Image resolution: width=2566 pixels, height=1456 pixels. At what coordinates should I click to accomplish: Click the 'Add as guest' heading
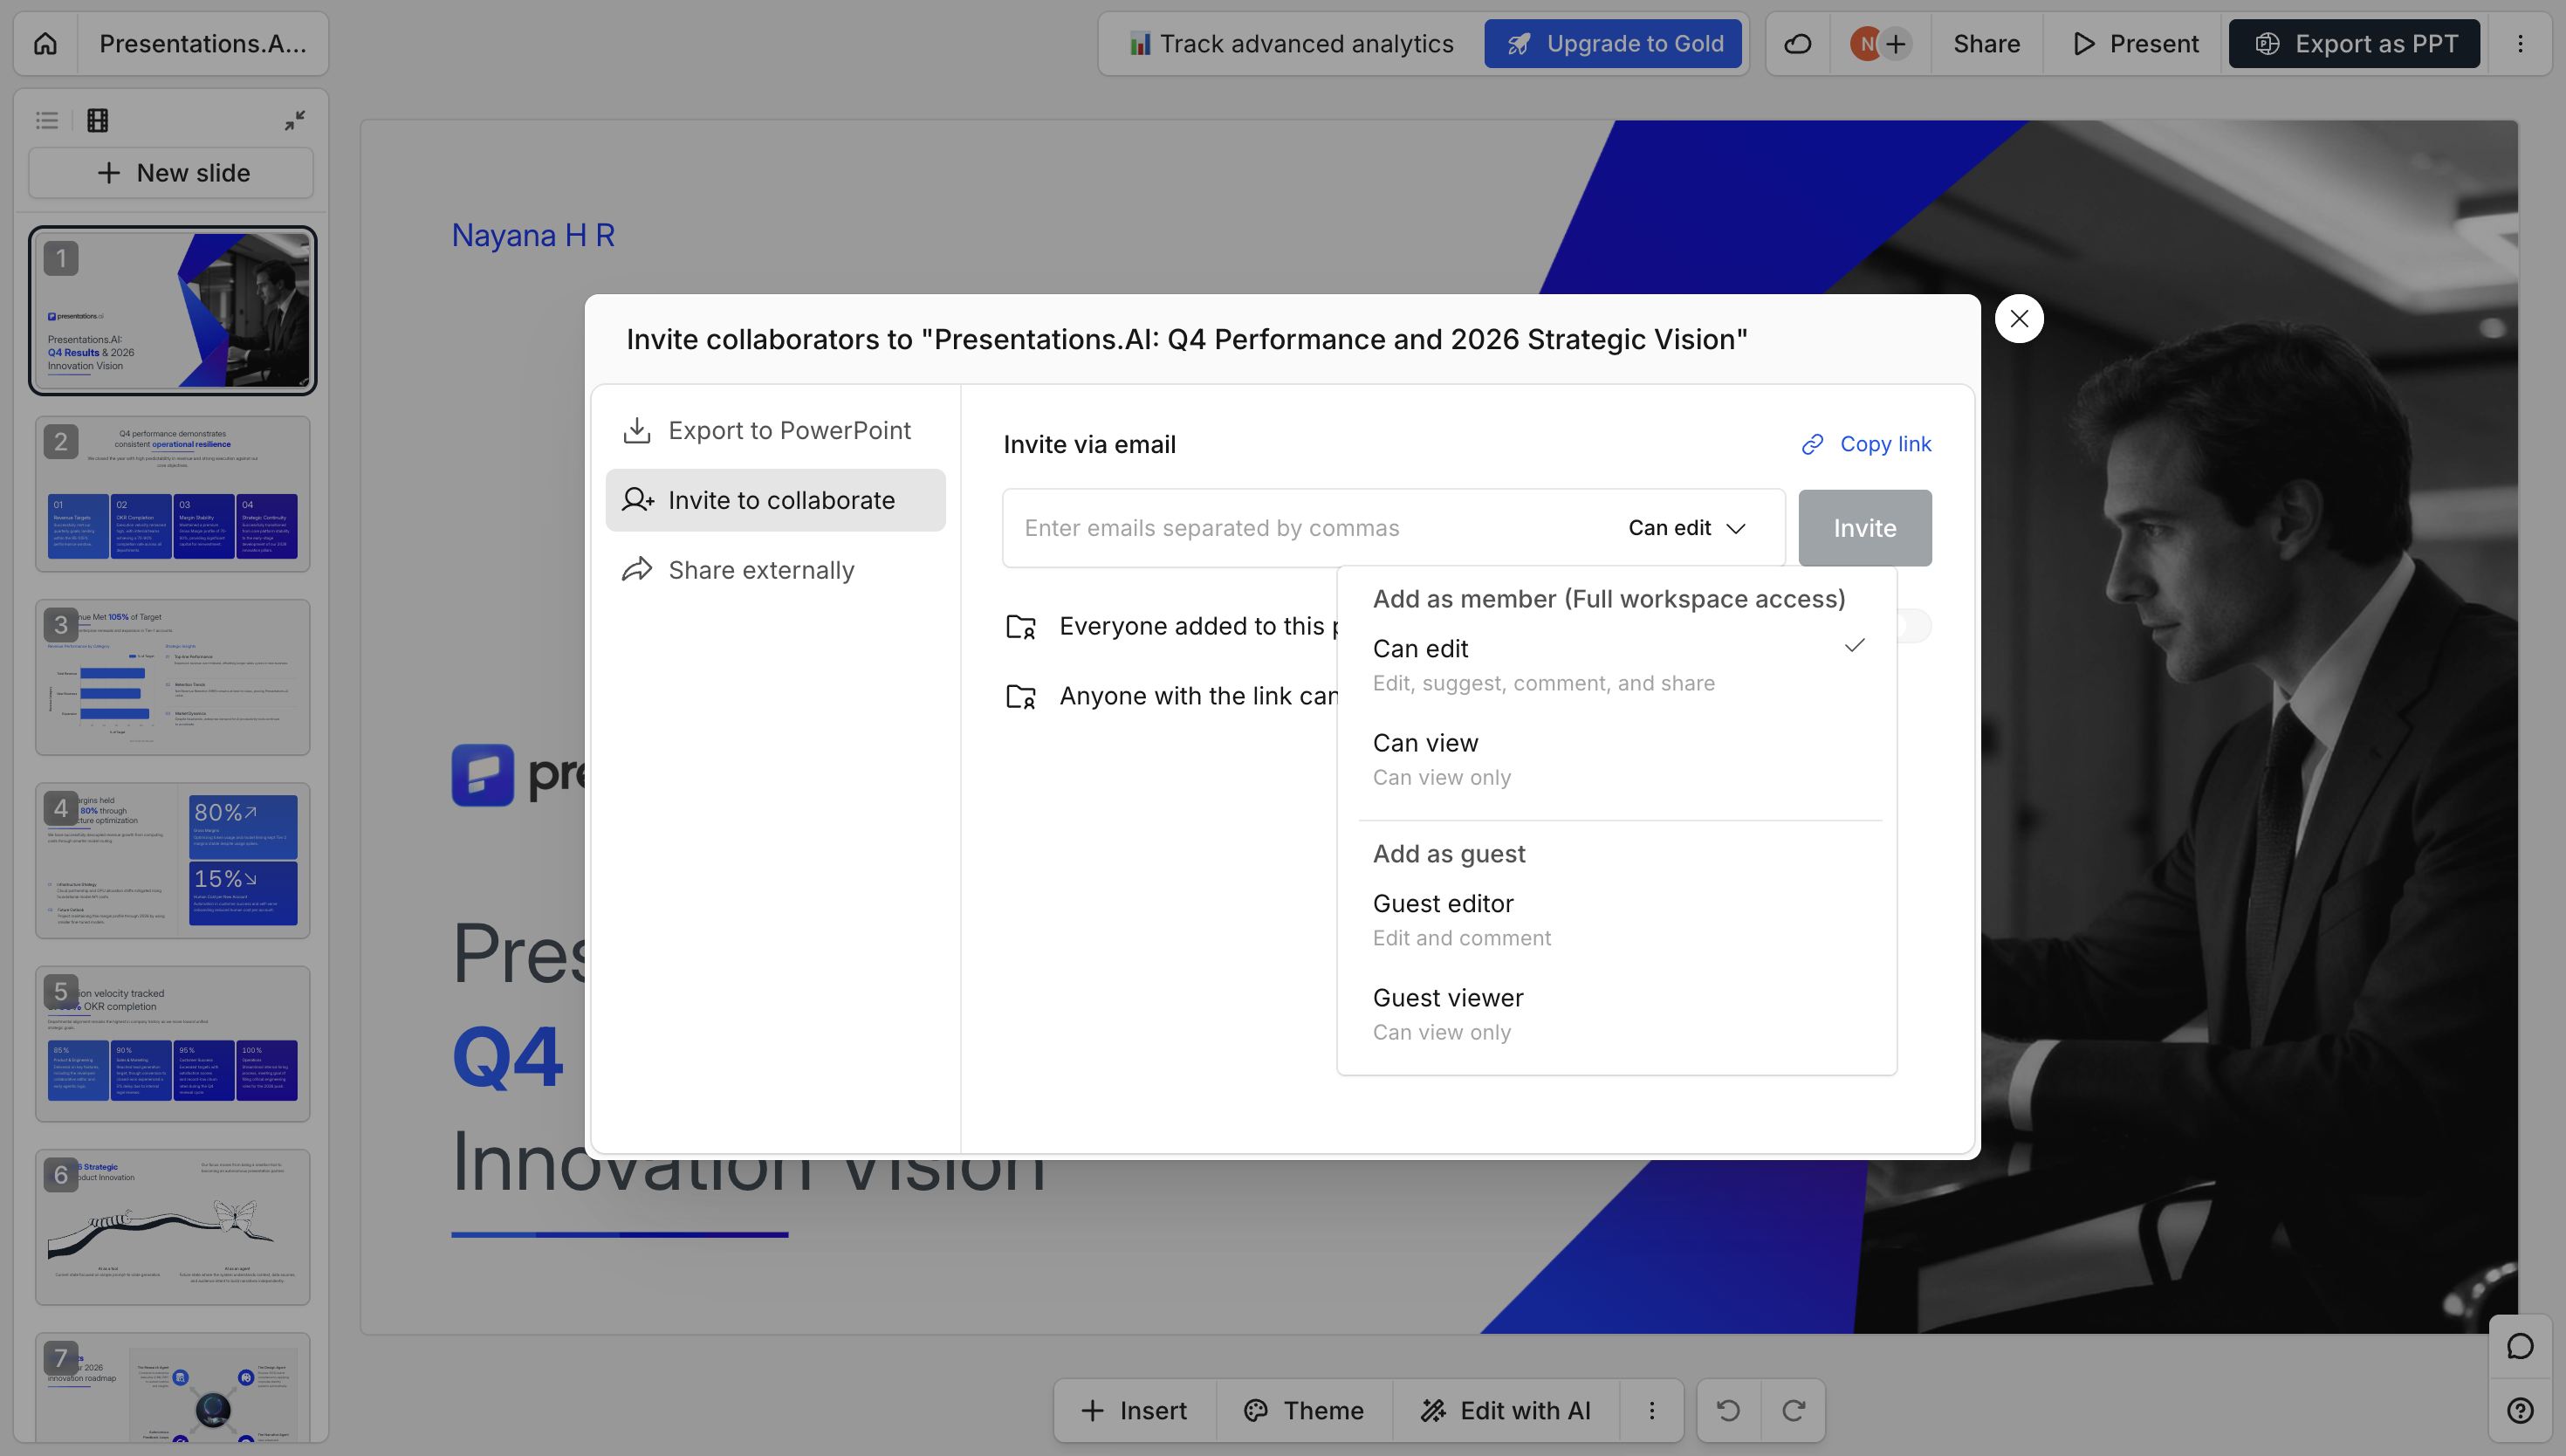pyautogui.click(x=1449, y=854)
